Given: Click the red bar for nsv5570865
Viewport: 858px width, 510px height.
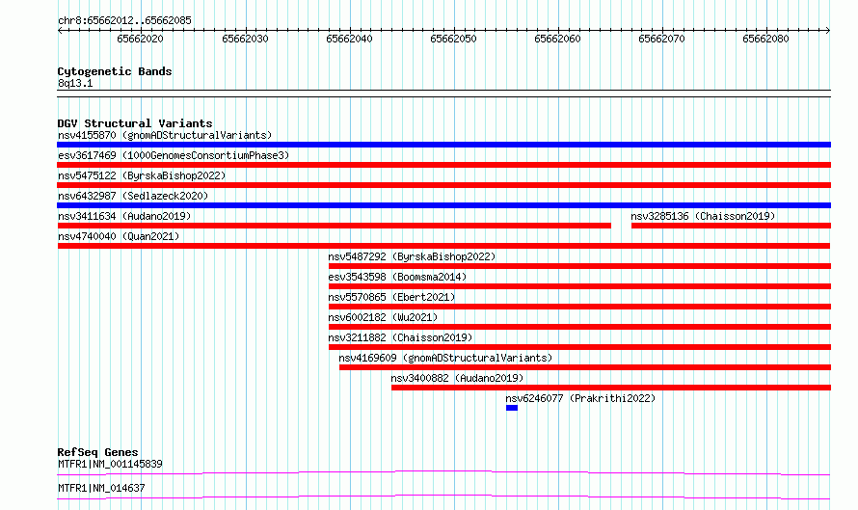Looking at the screenshot, I should point(579,307).
